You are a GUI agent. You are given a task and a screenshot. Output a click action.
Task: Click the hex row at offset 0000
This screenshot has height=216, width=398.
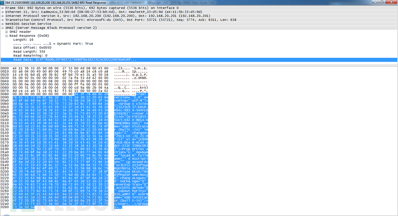pos(74,69)
